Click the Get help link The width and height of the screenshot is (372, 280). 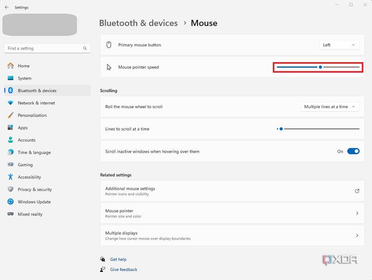point(118,259)
